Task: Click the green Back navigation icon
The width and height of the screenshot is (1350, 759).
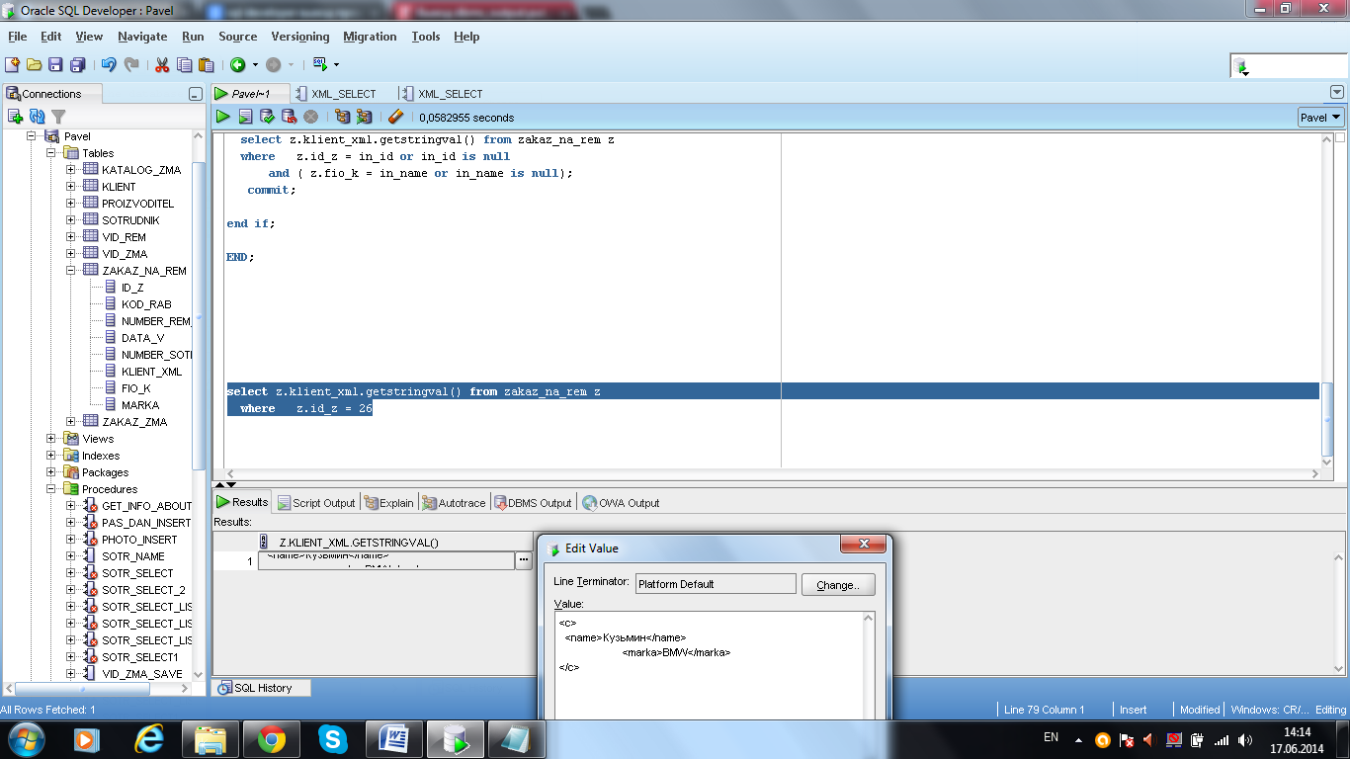Action: tap(238, 64)
